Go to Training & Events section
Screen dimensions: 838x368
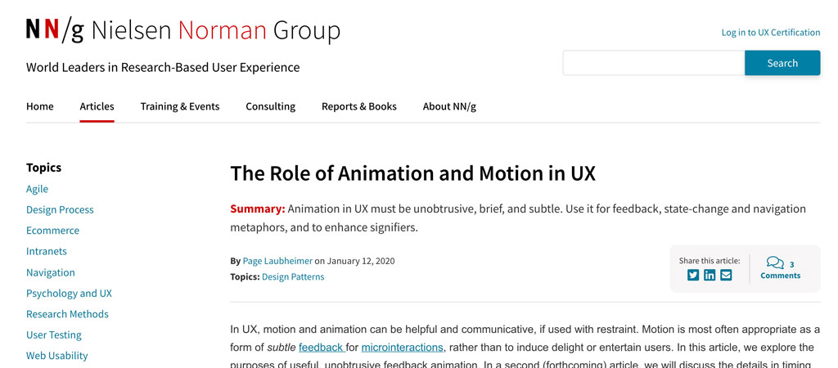pos(180,106)
